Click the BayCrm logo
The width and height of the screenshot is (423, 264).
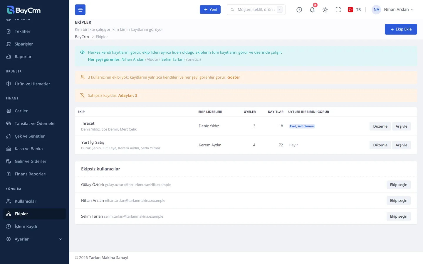coord(24,10)
